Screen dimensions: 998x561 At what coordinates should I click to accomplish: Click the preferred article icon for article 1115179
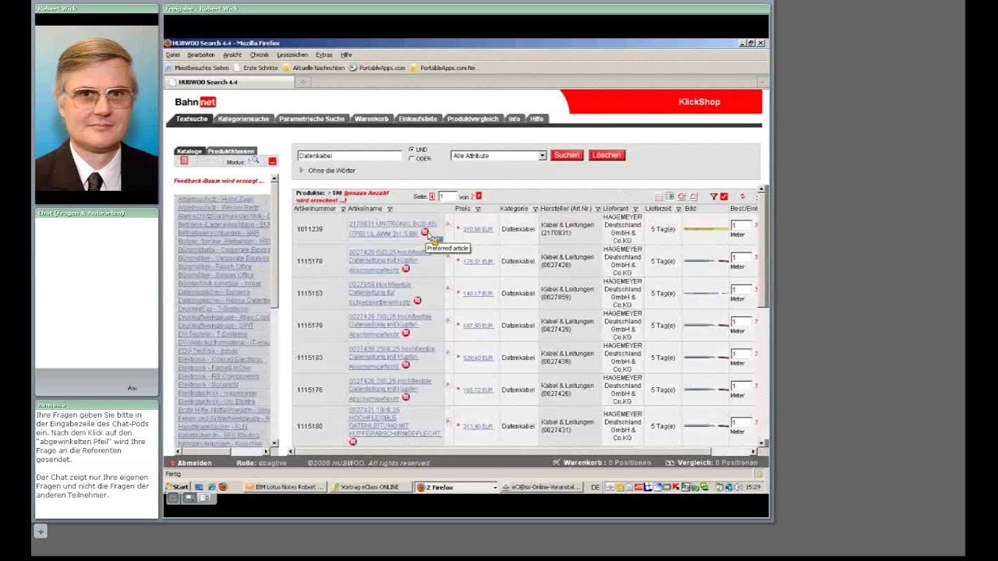(405, 333)
